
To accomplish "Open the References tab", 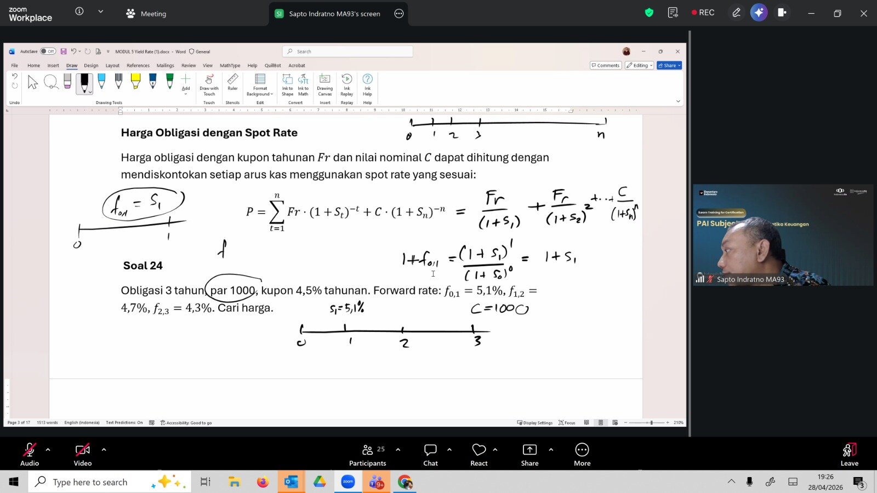I will [x=138, y=65].
